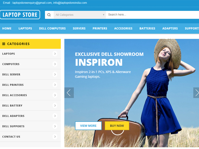Open the HOME nav item
The height and width of the screenshot is (149, 199).
pos(7,29)
